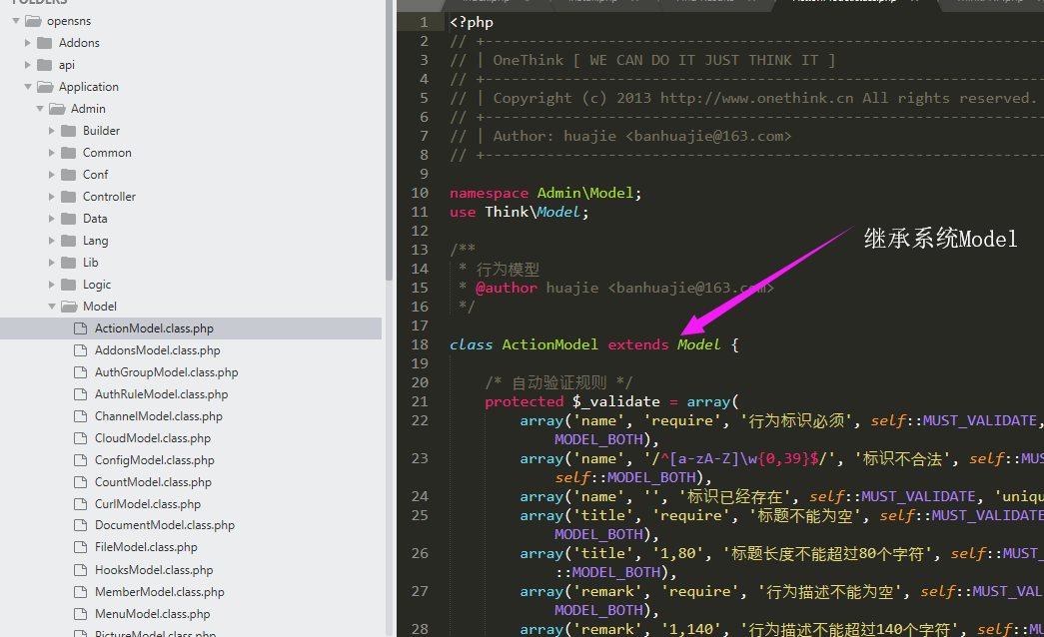Click the opensns folder icon
1044x637 pixels.
[33, 21]
